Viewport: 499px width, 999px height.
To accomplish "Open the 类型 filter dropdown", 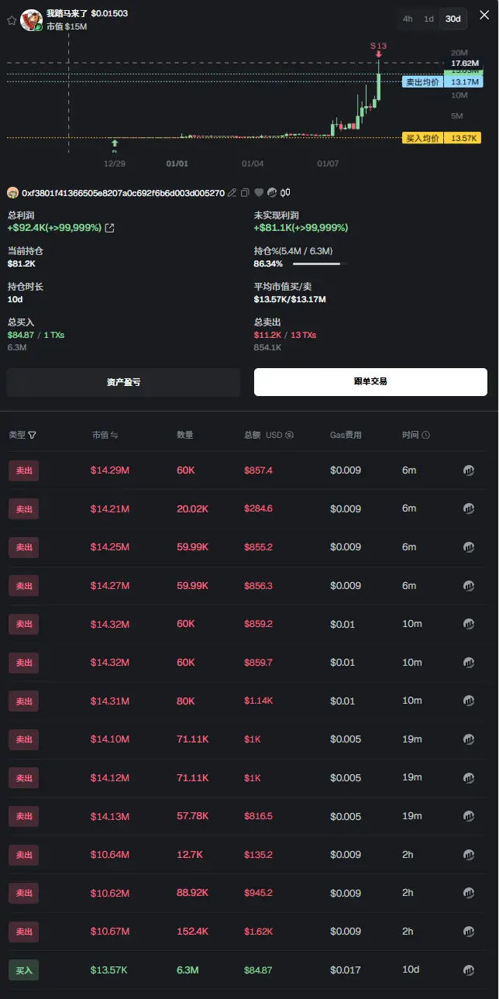I will pyautogui.click(x=32, y=436).
